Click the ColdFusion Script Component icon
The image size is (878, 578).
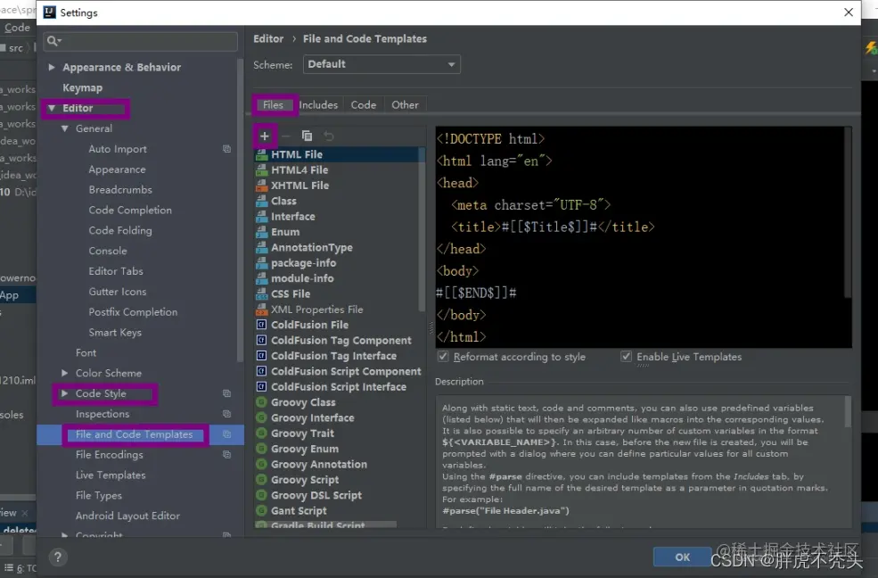261,371
